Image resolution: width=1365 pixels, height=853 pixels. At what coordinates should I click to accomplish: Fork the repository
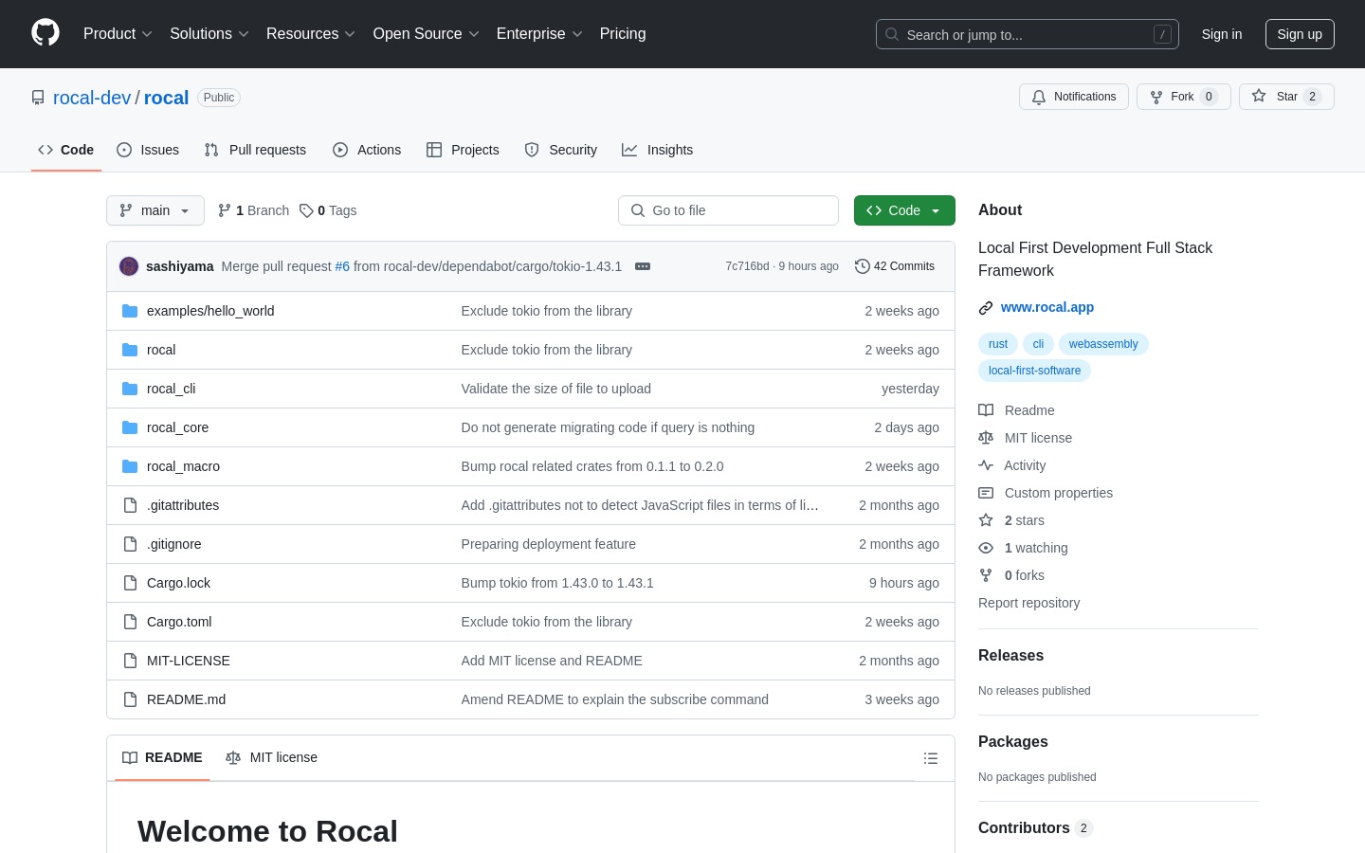(x=1184, y=97)
